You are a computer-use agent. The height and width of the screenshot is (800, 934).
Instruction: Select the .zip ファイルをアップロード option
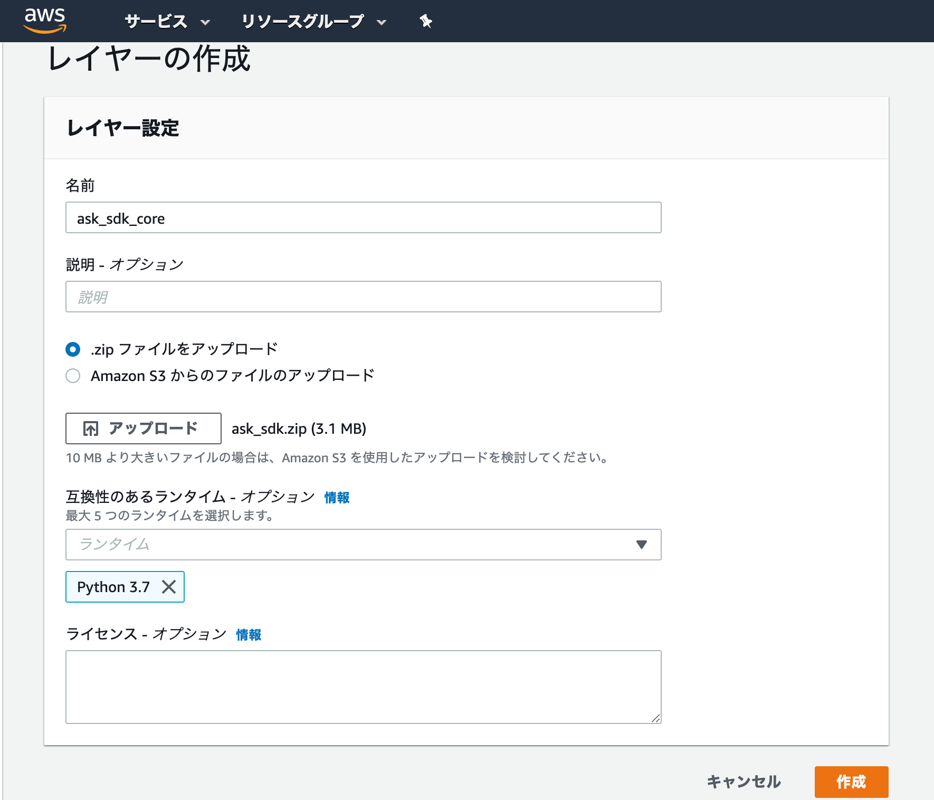73,349
